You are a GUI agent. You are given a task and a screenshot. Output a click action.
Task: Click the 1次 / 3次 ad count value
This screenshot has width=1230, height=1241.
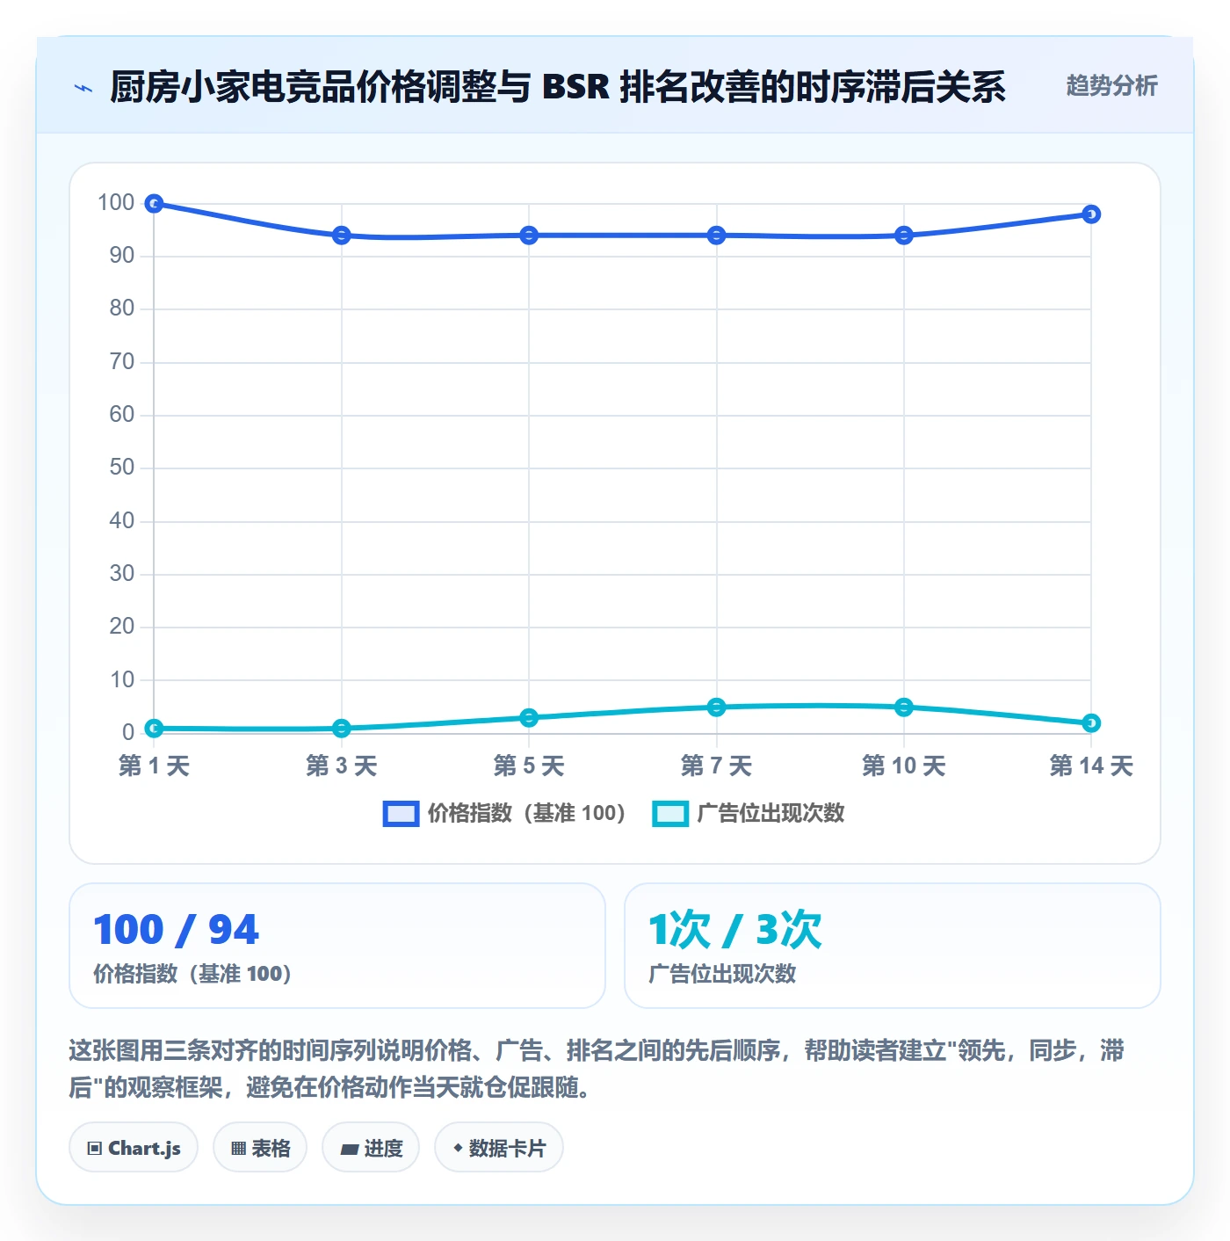735,930
